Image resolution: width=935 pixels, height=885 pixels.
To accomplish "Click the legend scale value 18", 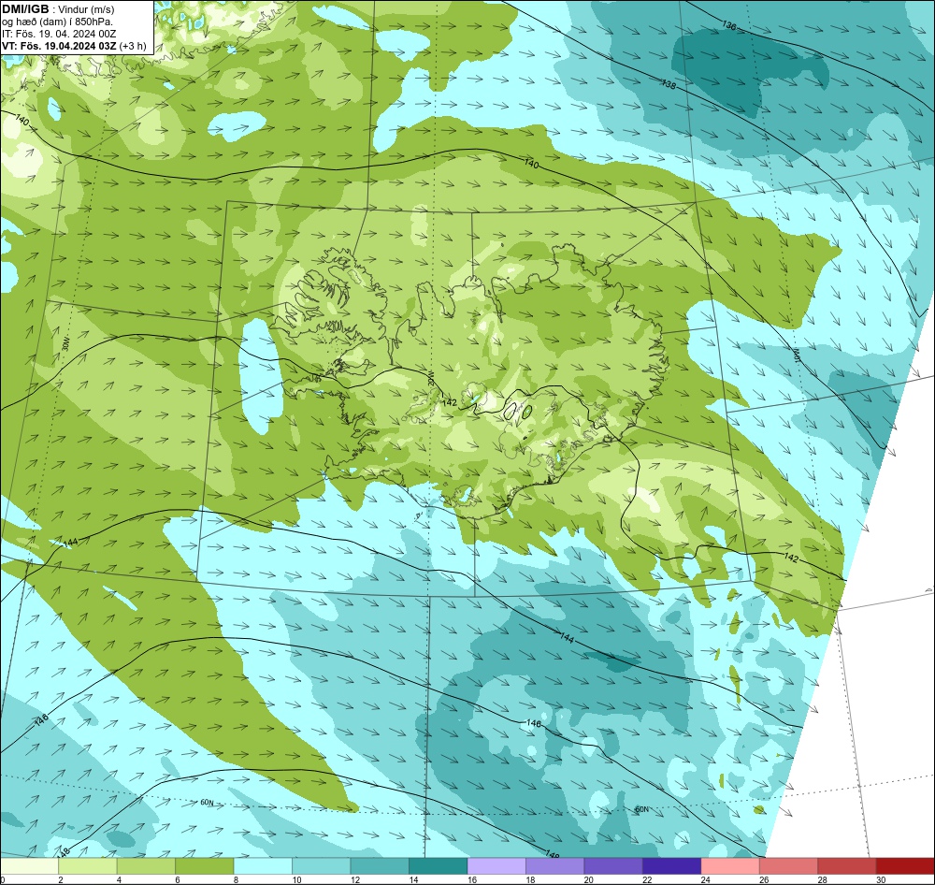I will [530, 879].
